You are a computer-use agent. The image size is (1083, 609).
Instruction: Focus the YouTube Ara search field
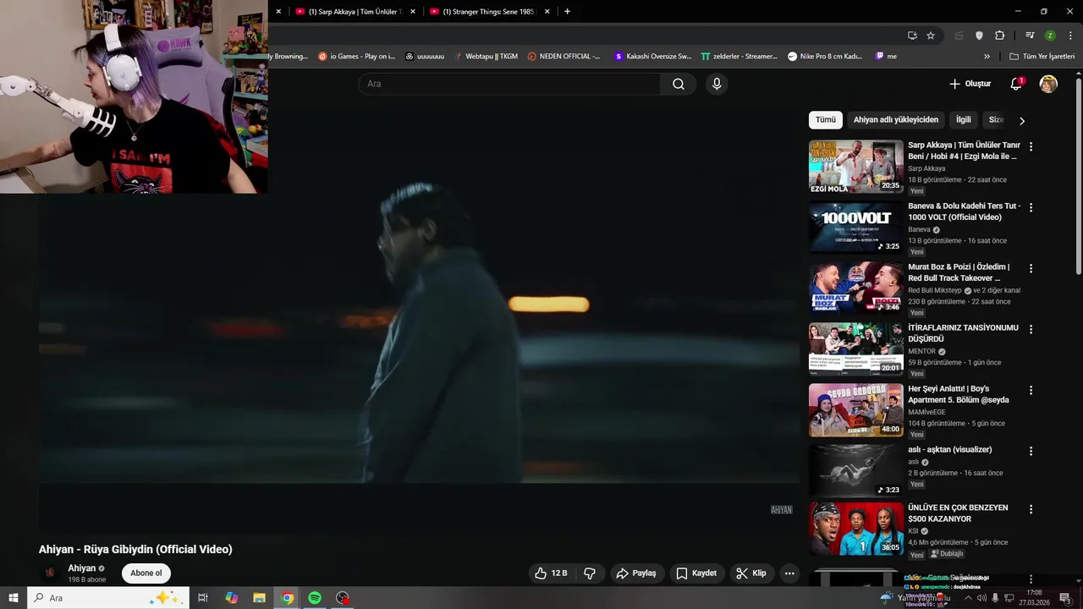point(509,84)
